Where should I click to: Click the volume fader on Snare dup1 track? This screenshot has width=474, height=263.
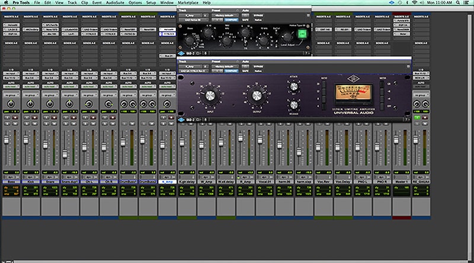65,154
